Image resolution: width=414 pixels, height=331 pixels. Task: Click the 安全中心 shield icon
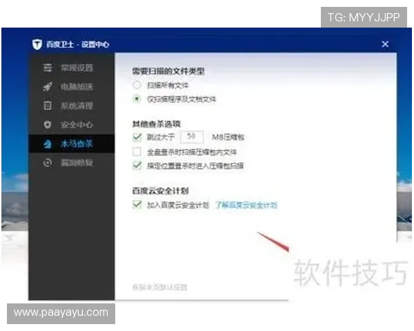(48, 125)
